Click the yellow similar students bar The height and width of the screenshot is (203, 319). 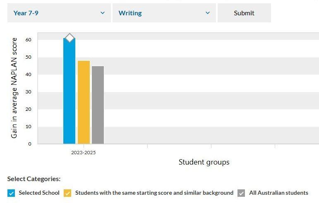click(x=84, y=102)
